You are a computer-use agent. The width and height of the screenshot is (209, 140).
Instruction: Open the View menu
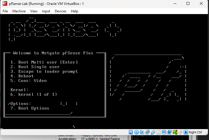click(34, 11)
